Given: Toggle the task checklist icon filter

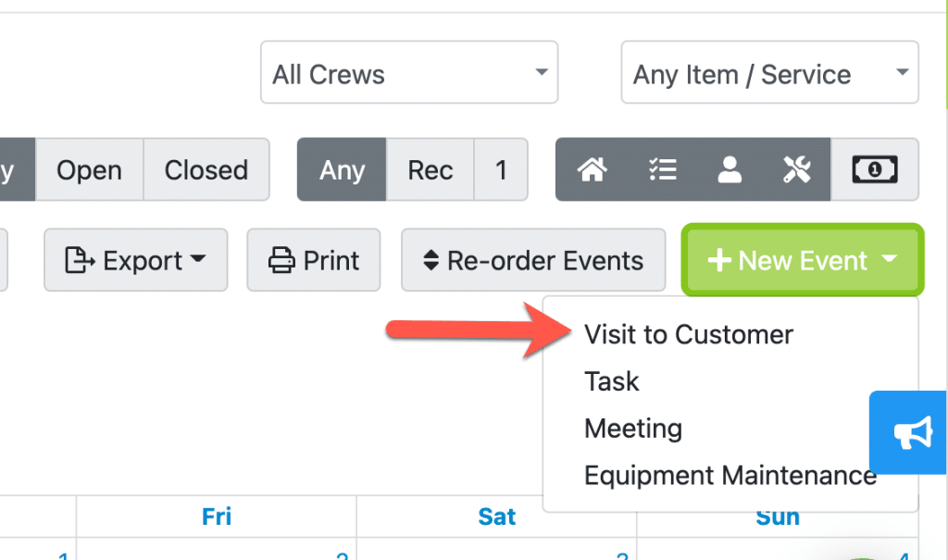Looking at the screenshot, I should [x=662, y=169].
